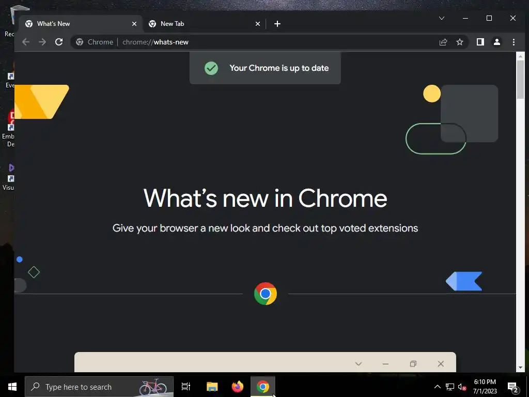Screen dimensions: 529x397
Task: Open the clock showing 6:10 PM
Action: coord(485,387)
